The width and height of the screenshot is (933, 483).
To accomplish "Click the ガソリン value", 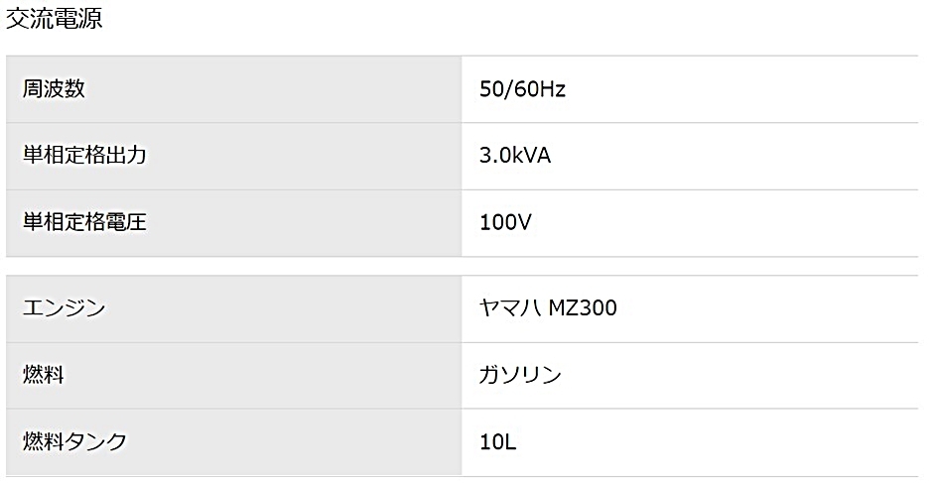I will coord(520,375).
